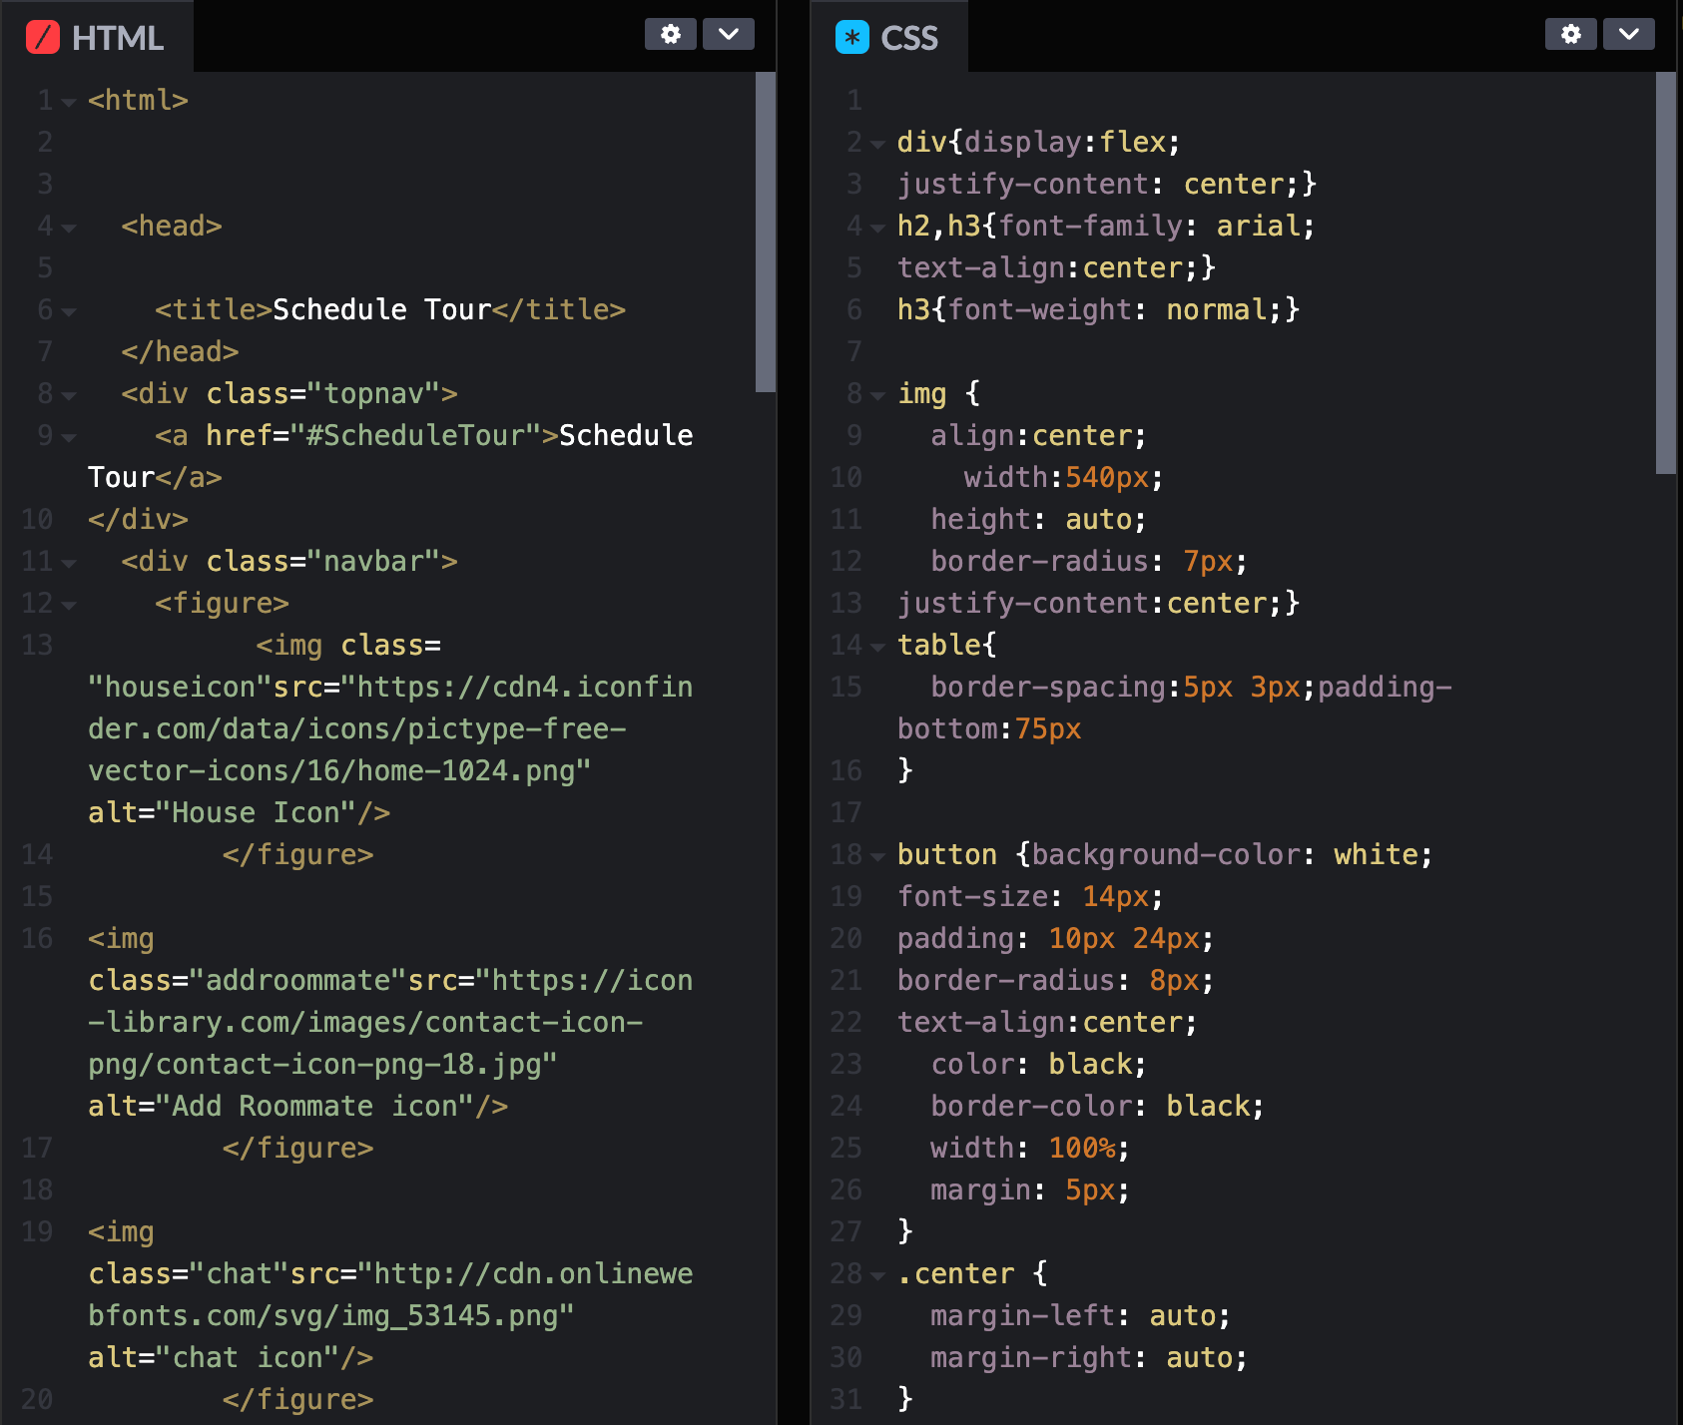
Task: Fold the first <figure> on HTML line 12
Action: tap(69, 605)
